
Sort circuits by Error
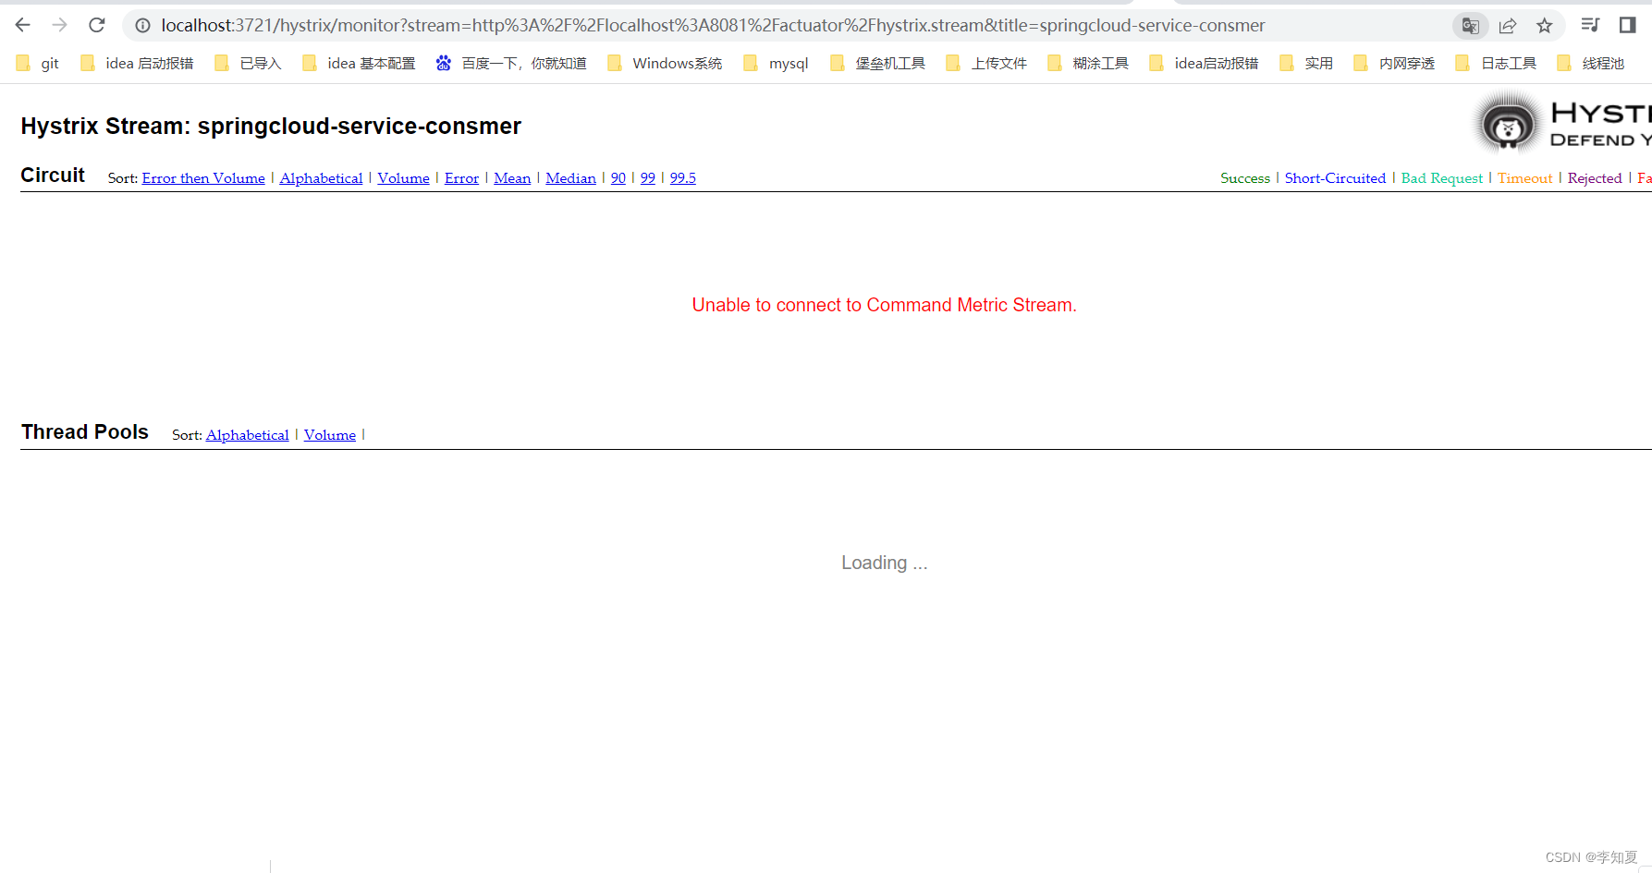point(461,178)
